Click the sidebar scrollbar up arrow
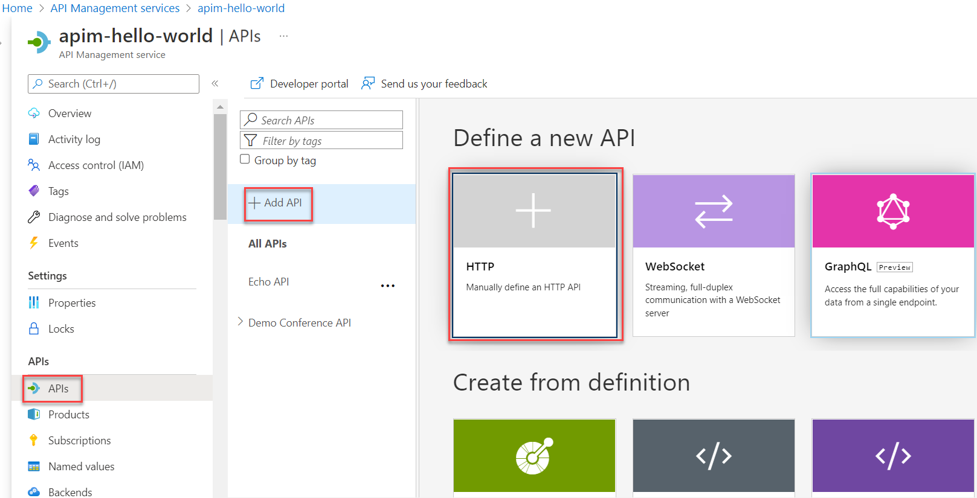Viewport: 977px width, 498px height. (x=220, y=107)
